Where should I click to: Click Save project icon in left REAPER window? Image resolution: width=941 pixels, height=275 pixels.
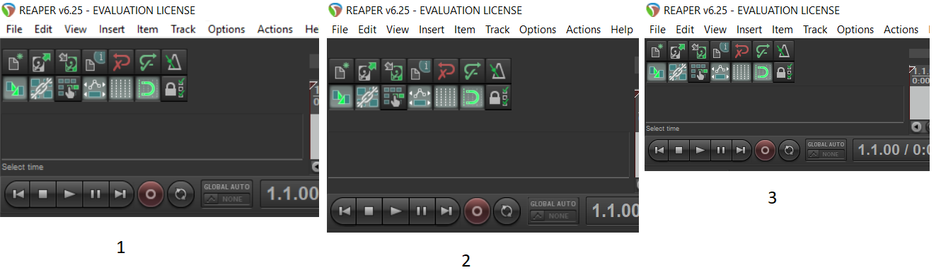(x=68, y=62)
